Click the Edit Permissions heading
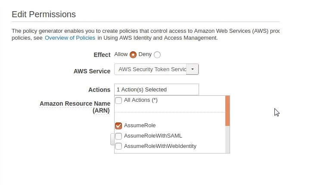This screenshot has height=185, width=333. pos(44,14)
